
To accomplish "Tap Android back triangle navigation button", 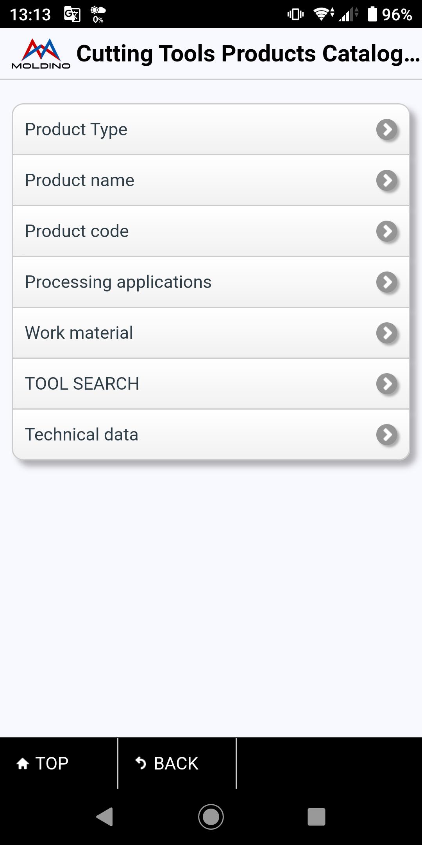I will pos(105,817).
